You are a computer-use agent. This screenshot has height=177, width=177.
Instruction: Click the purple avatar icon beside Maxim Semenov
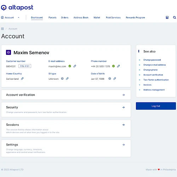[x=8, y=52]
